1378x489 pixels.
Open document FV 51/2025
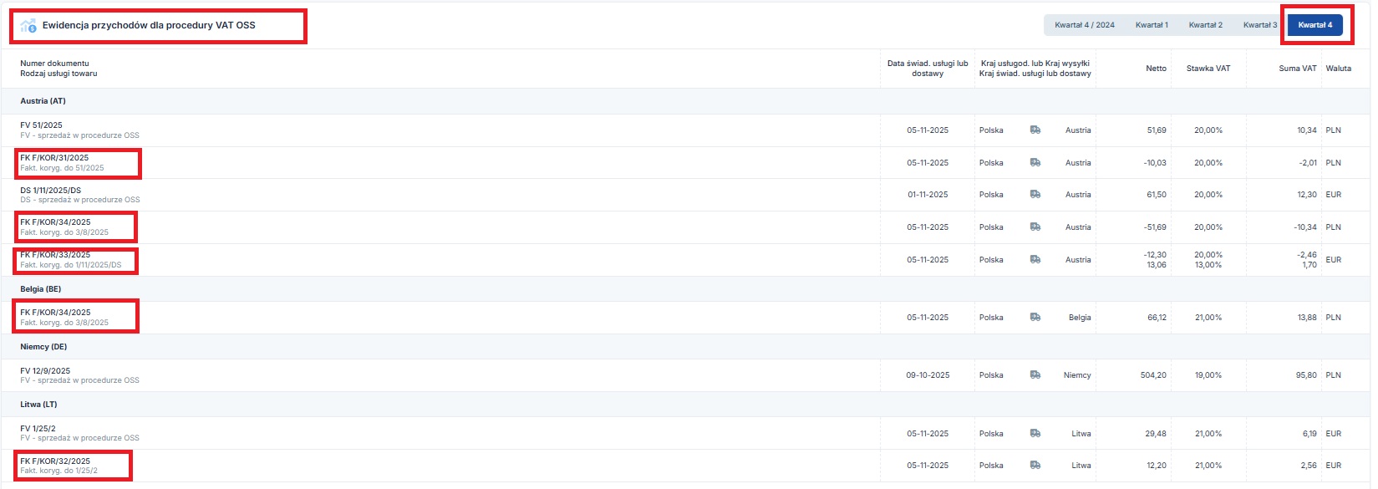42,125
